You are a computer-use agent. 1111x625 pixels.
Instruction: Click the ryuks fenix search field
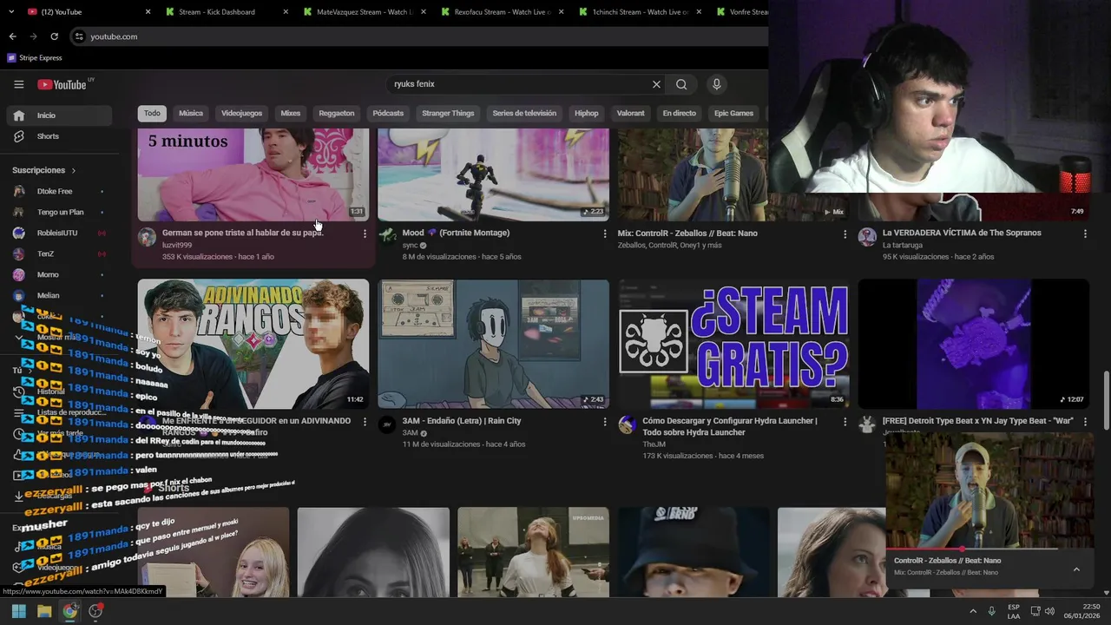click(519, 84)
